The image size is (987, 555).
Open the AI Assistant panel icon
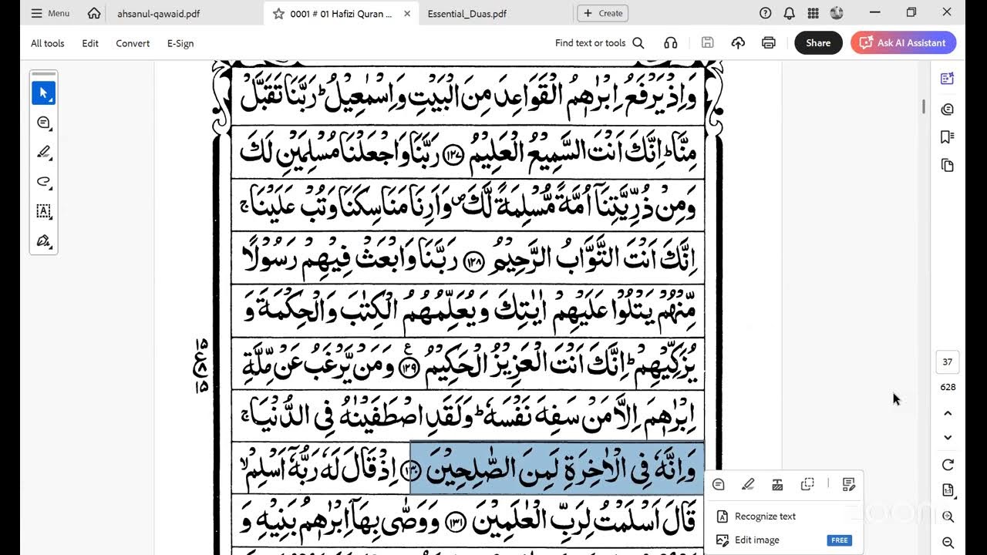coord(948,79)
